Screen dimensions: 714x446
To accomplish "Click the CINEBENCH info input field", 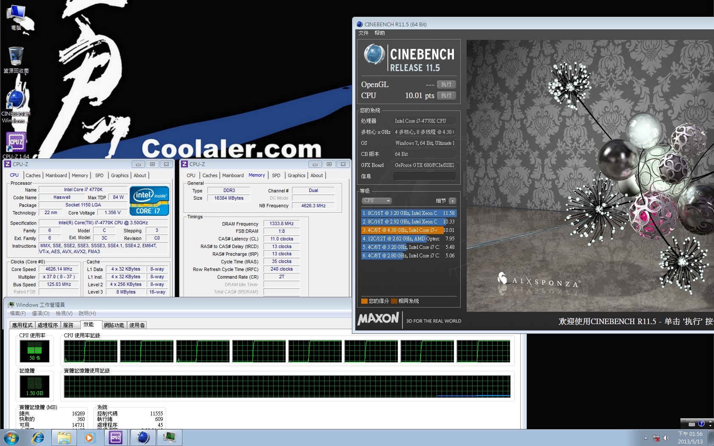I will (424, 176).
